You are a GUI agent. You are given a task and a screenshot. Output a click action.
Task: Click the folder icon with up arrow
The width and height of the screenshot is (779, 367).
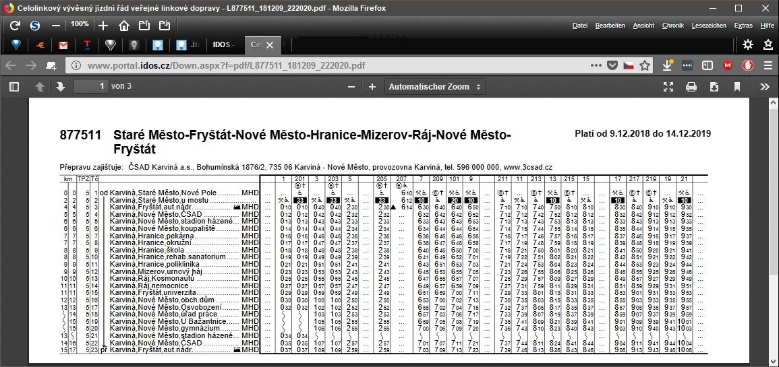click(x=144, y=26)
